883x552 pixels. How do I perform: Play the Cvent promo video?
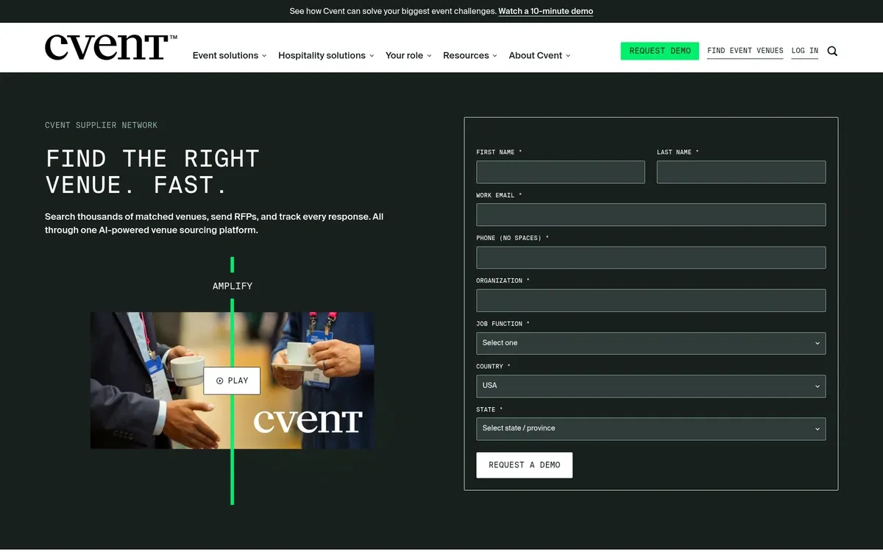pyautogui.click(x=232, y=381)
